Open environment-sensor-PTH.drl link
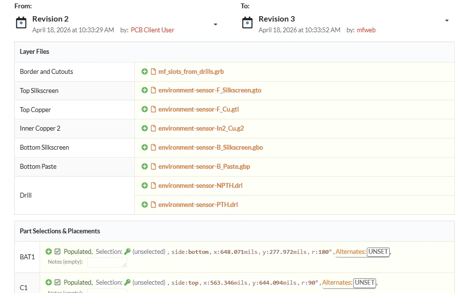The width and height of the screenshot is (469, 293). tap(198, 204)
